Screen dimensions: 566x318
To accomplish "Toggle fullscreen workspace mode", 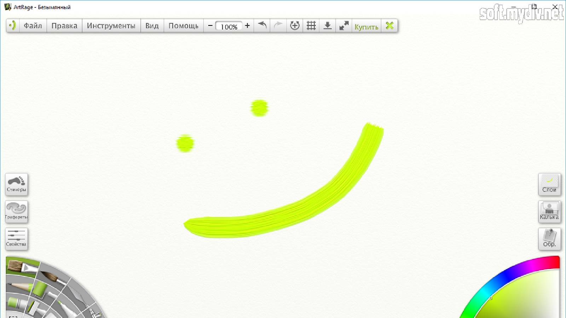I will (344, 25).
